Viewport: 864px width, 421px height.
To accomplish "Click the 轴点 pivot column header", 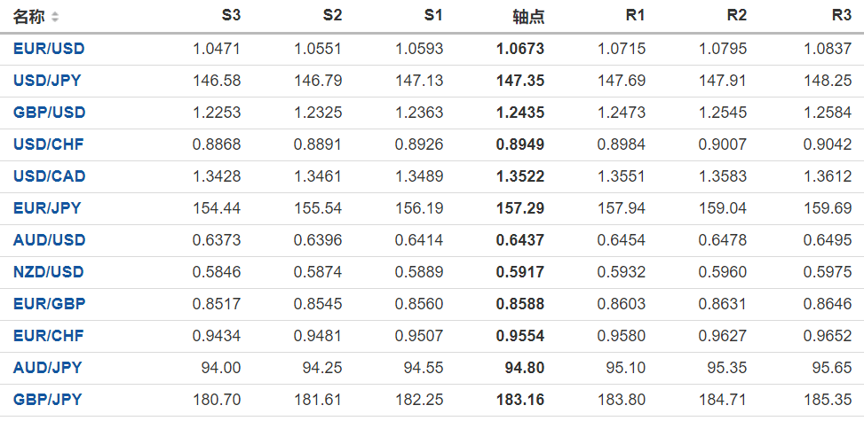I will 528,17.
